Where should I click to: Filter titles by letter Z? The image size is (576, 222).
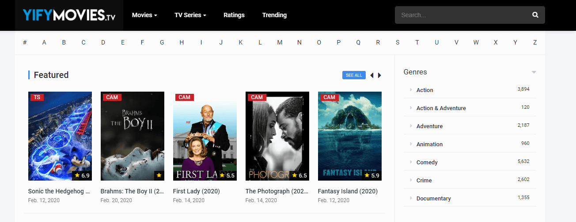[535, 43]
